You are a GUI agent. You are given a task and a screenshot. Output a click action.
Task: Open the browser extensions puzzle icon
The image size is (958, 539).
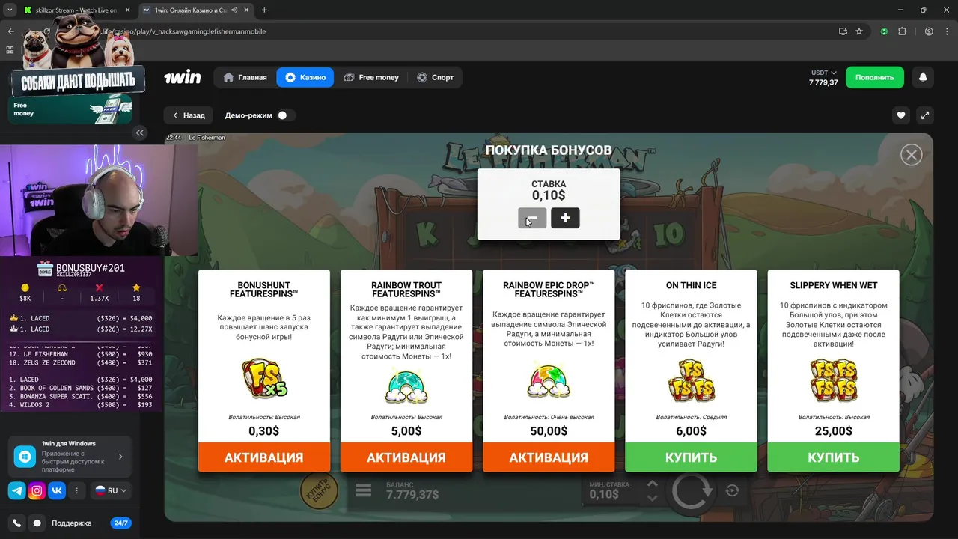(x=902, y=31)
